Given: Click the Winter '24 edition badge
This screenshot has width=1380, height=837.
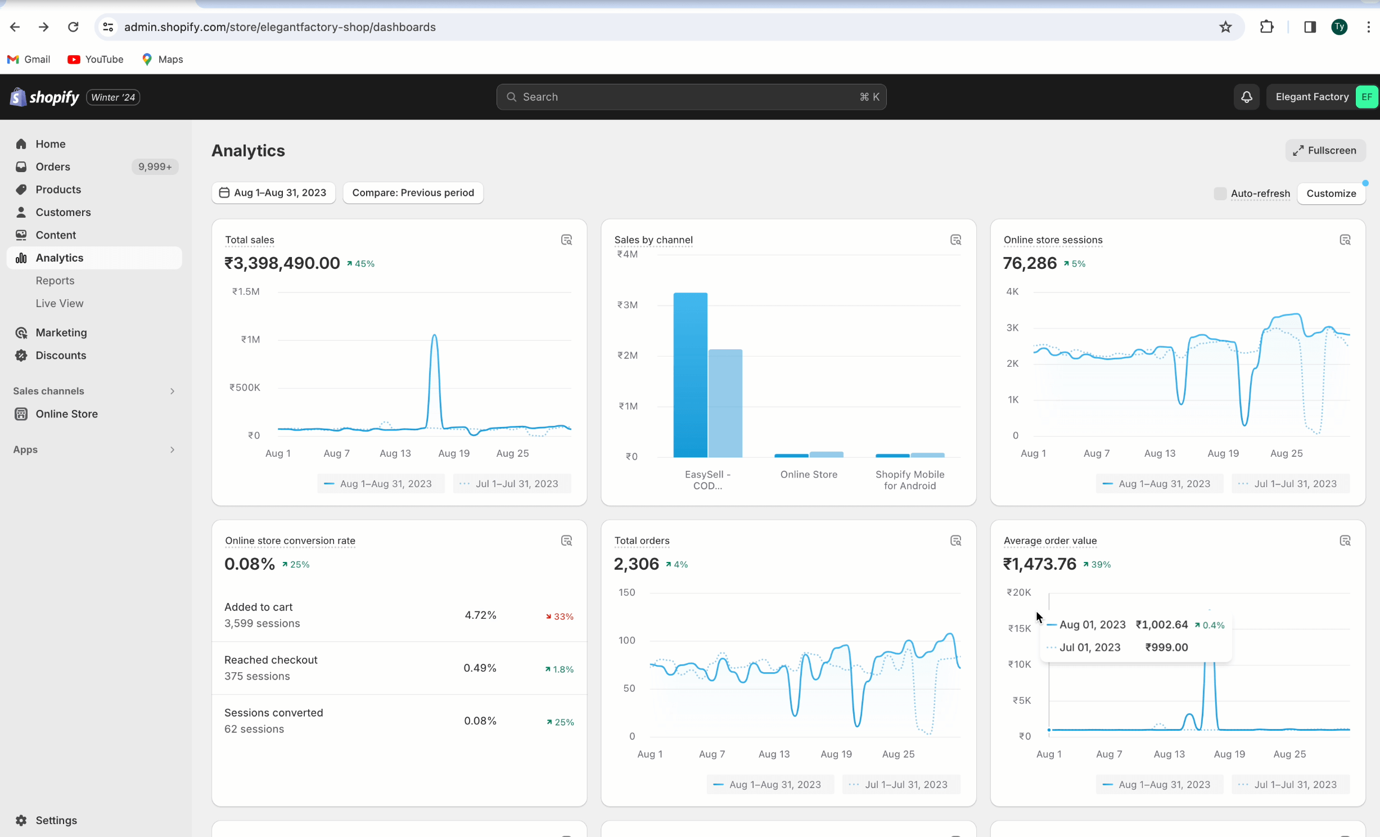Looking at the screenshot, I should (113, 97).
